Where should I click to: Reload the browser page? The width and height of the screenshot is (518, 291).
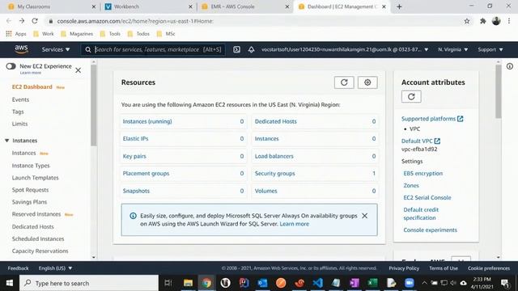click(35, 21)
